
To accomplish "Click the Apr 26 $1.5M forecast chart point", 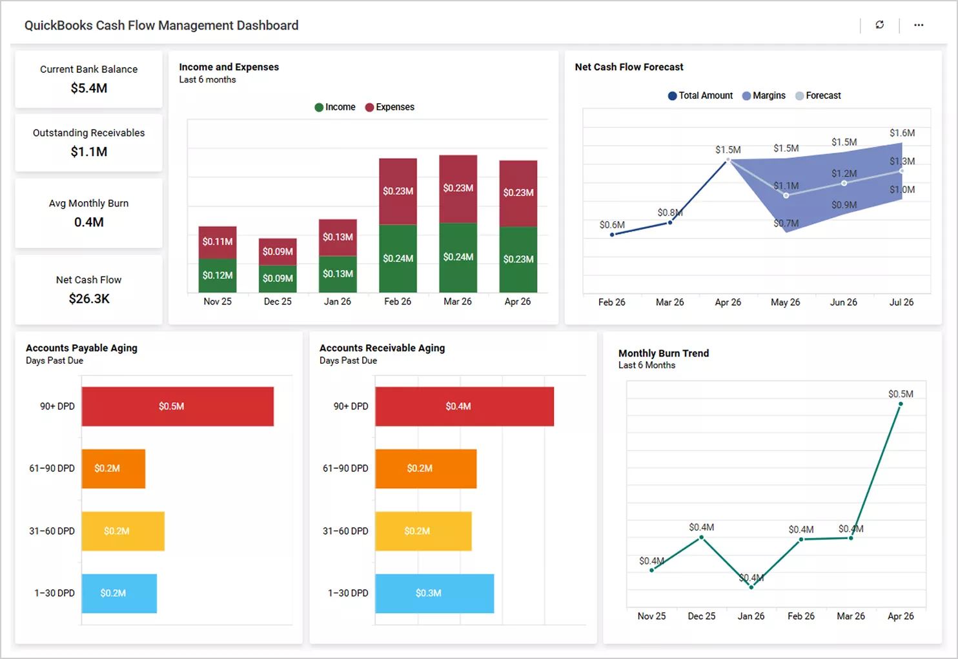I will click(728, 159).
